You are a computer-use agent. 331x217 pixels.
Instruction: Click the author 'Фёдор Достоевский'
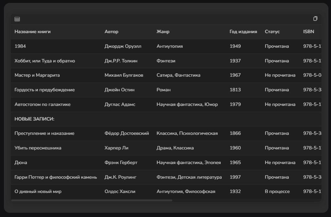[x=127, y=133]
